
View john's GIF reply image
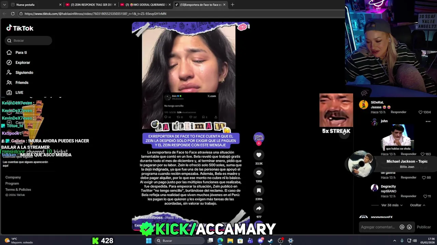398,138
